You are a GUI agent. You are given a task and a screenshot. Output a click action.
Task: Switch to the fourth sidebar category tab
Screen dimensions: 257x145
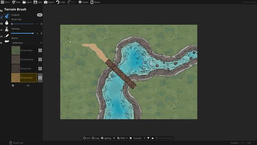click(x=2, y=30)
